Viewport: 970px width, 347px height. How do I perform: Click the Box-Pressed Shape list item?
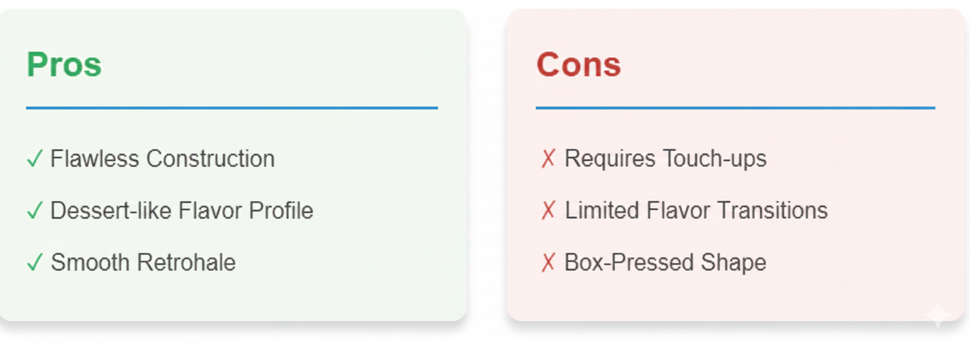tap(665, 263)
